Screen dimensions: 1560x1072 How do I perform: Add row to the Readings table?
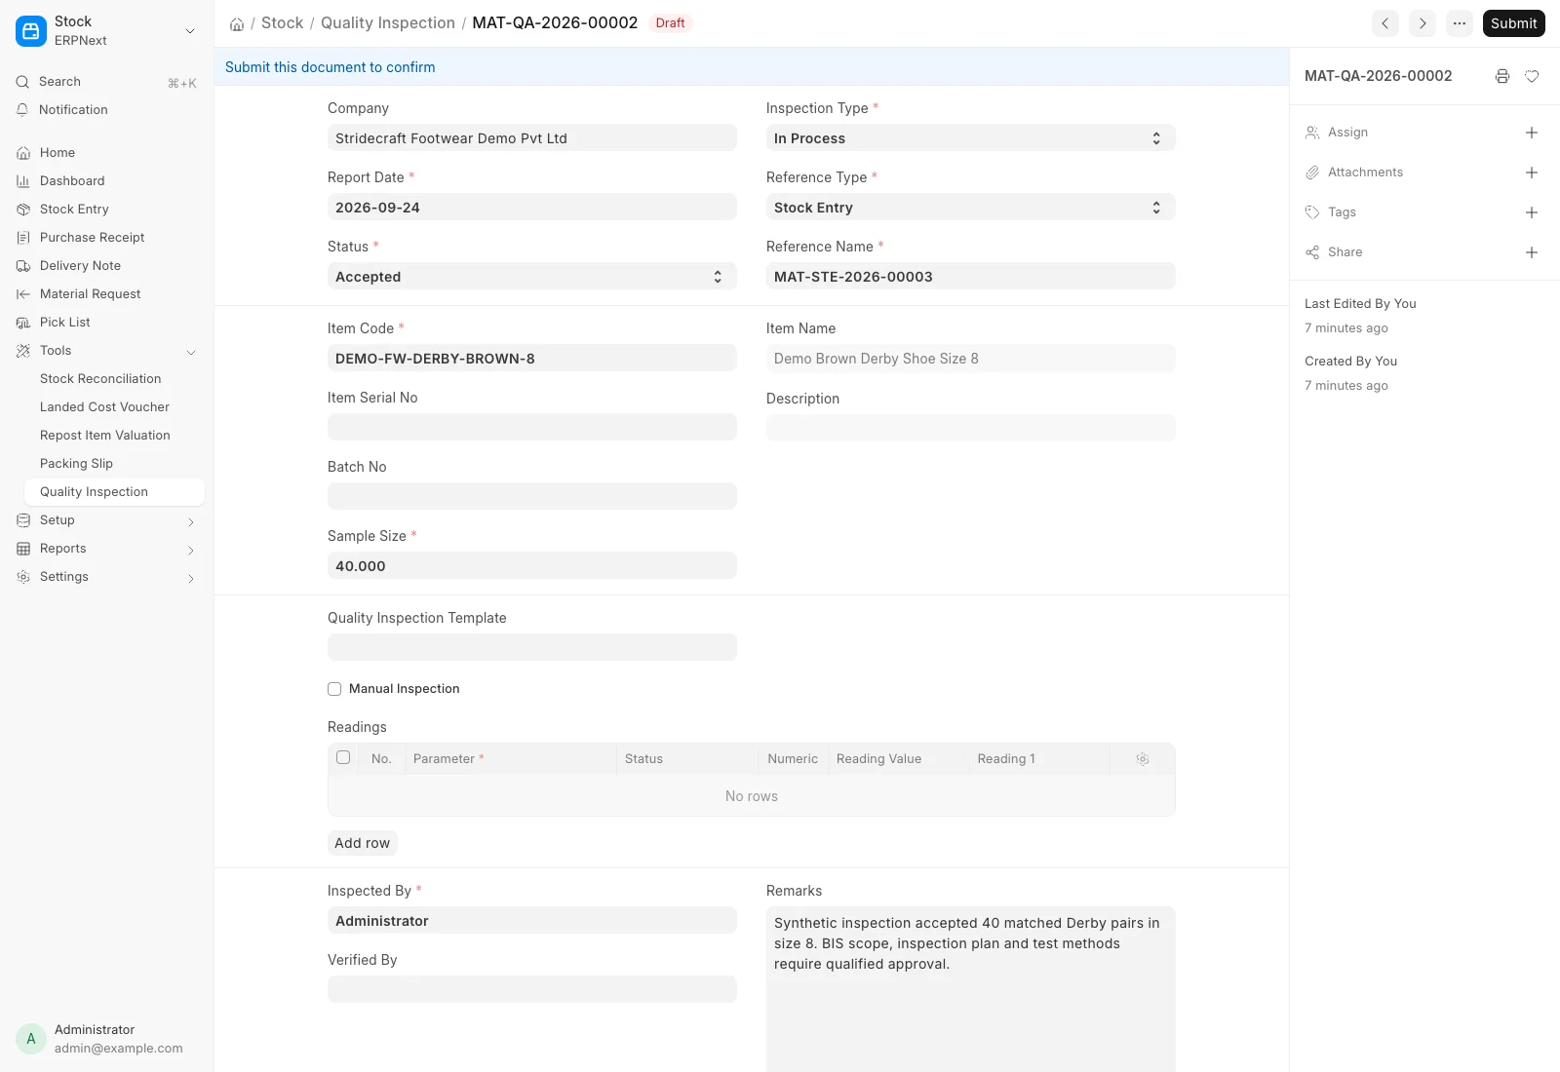[362, 843]
